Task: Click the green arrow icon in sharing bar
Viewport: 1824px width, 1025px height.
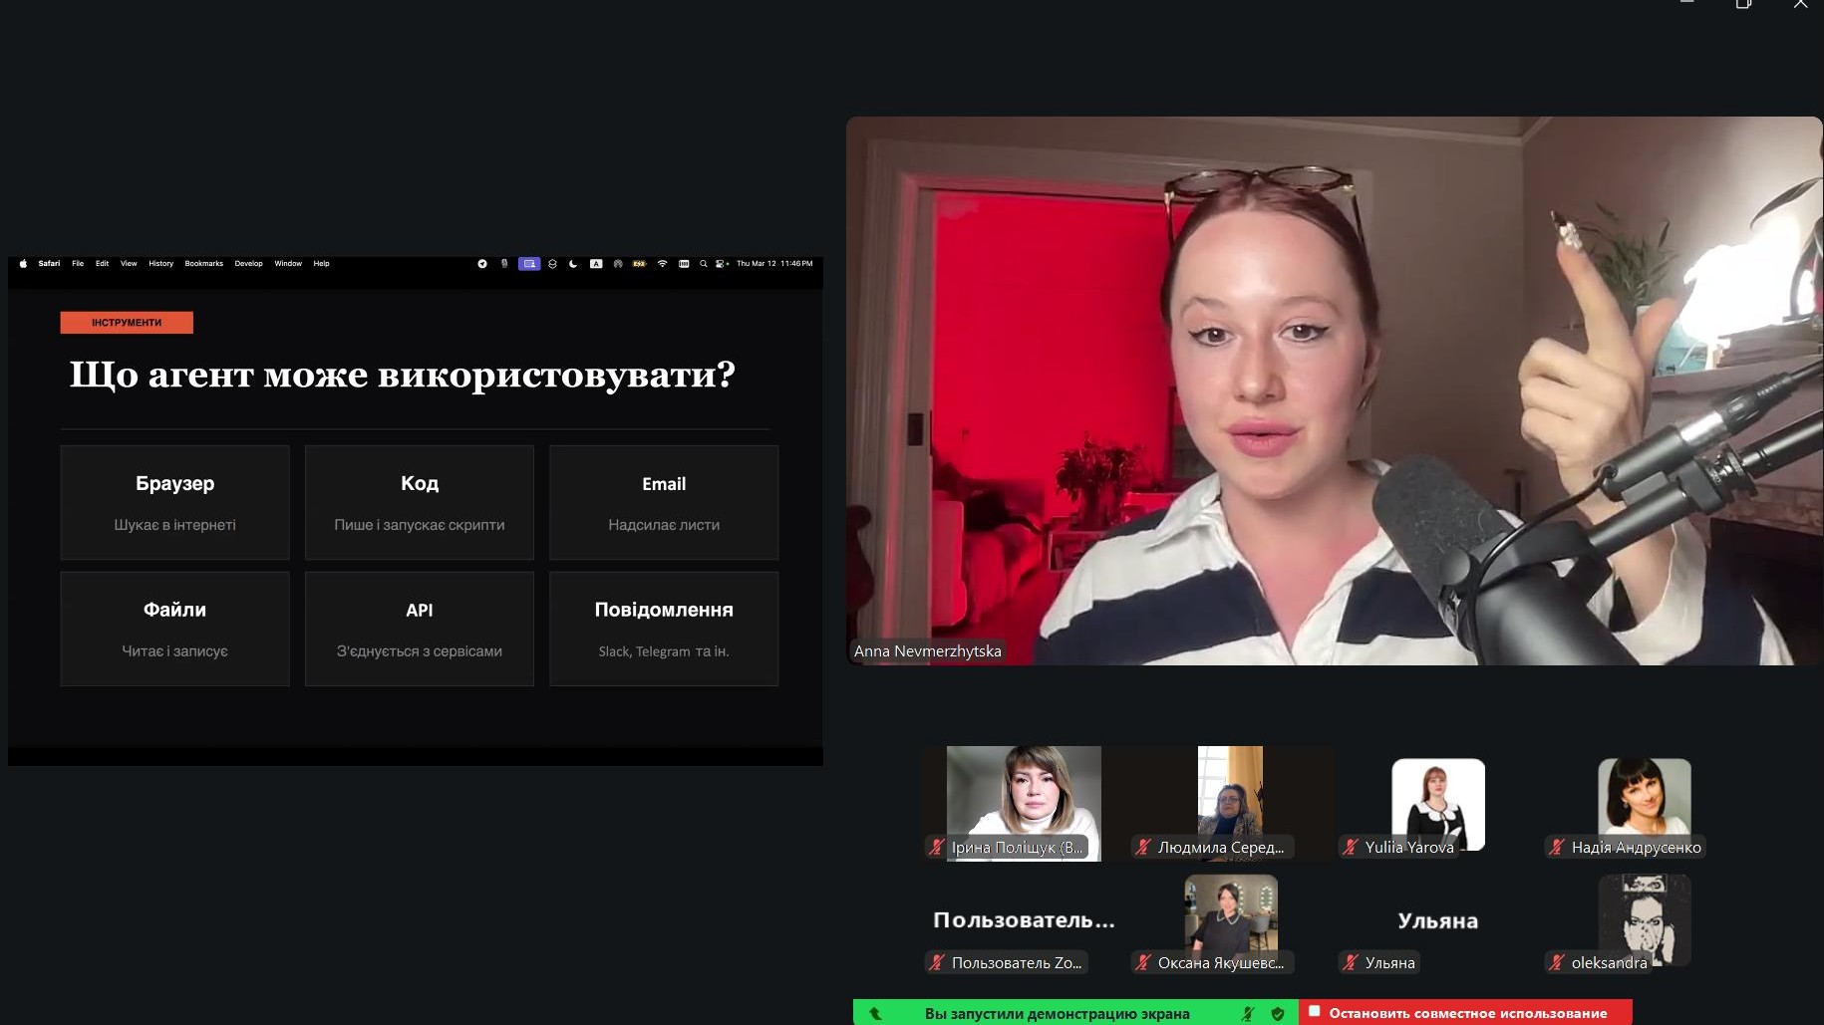Action: tap(875, 1013)
